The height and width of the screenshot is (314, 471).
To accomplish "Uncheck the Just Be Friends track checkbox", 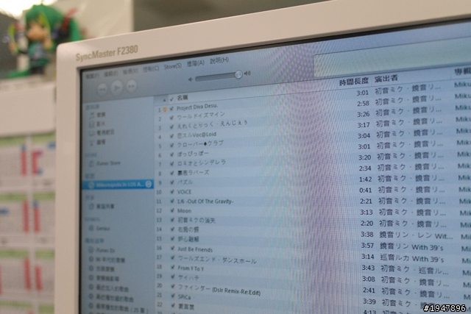I will coord(172,249).
